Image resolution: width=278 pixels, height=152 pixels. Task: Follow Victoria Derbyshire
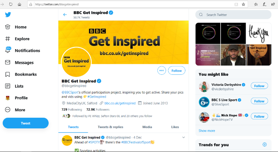[259, 86]
